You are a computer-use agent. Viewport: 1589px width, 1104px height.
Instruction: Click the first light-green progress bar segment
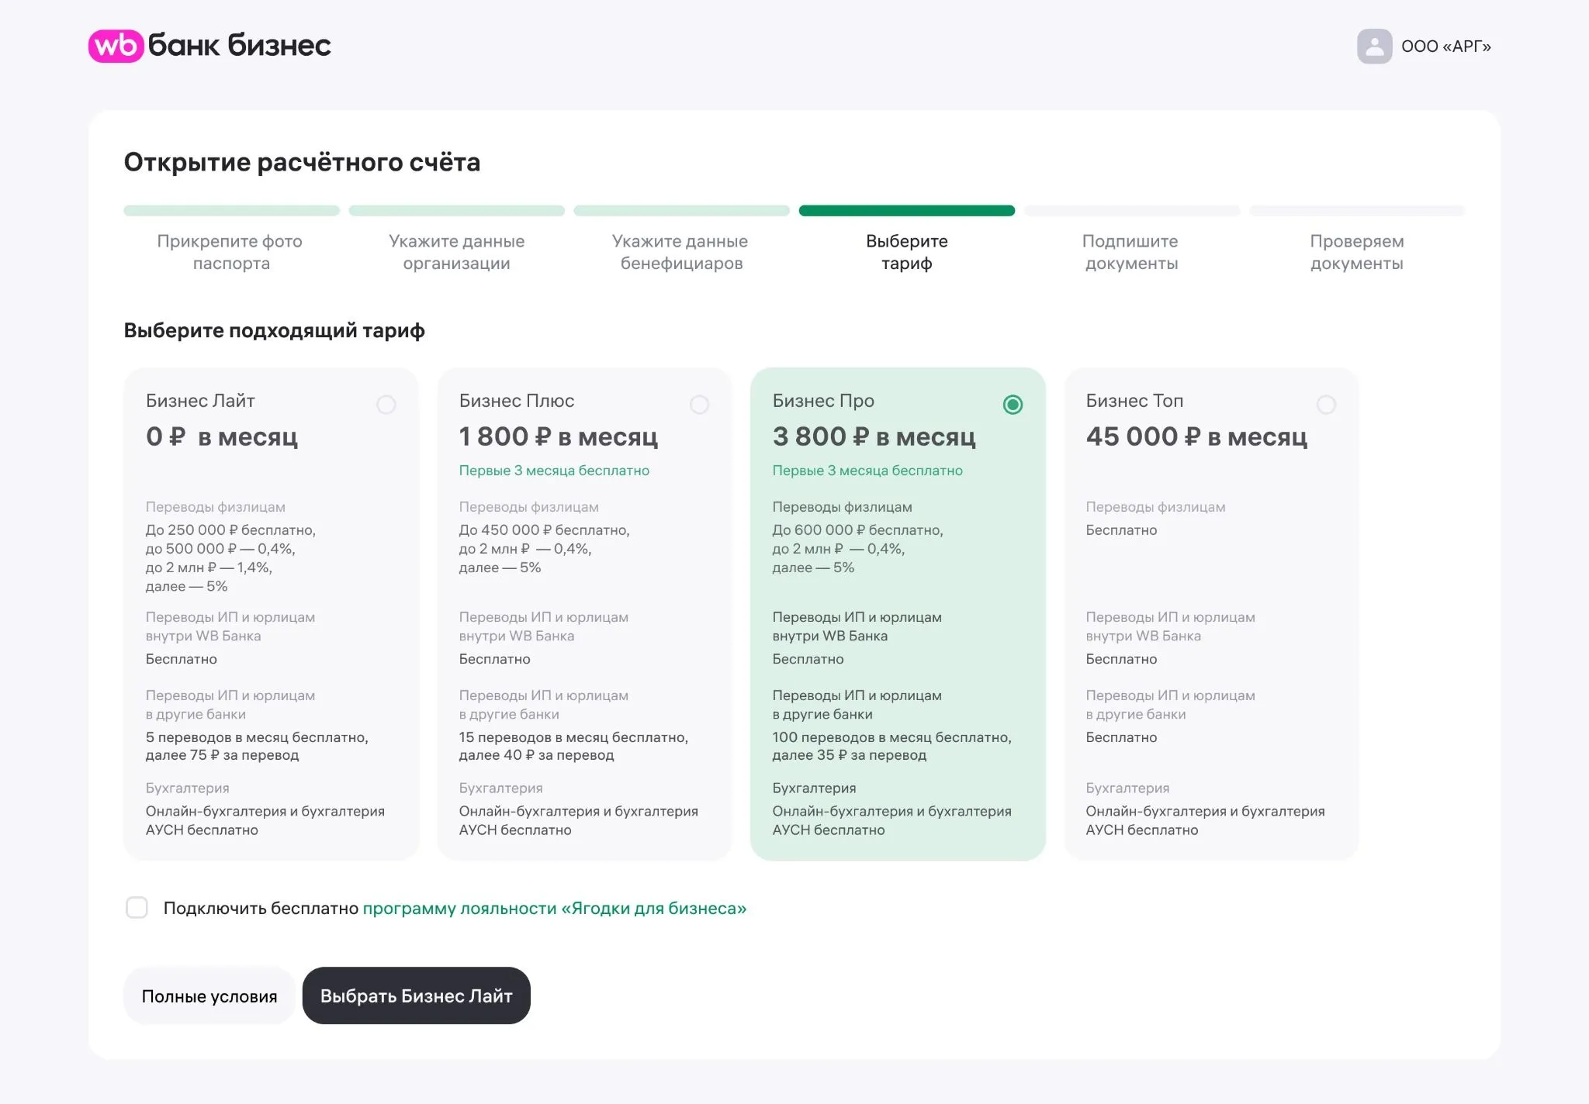[x=232, y=211]
